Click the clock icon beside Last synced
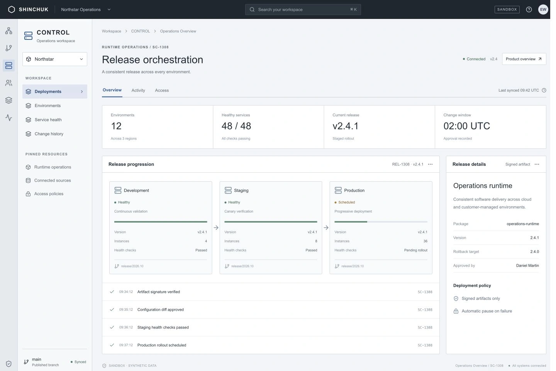556x371 pixels. click(x=544, y=90)
